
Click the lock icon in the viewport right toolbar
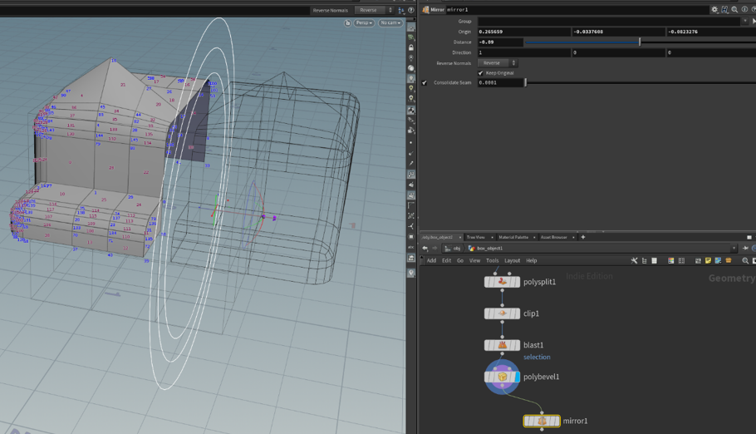click(411, 48)
